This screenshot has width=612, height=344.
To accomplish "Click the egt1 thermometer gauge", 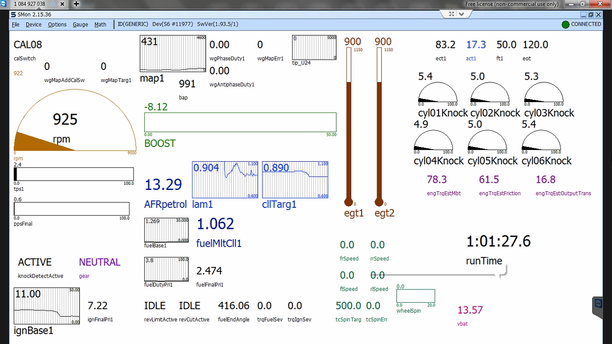I will click(349, 125).
